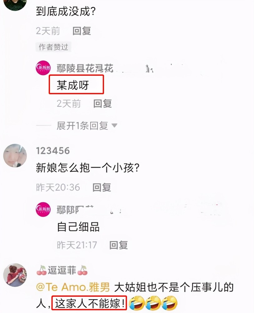This screenshot has height=313, width=254.
Task: Reply to 新娘怎么抱一个小孩 comment
Action: point(102,187)
